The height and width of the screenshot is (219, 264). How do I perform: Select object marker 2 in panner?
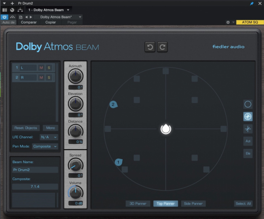click(113, 104)
